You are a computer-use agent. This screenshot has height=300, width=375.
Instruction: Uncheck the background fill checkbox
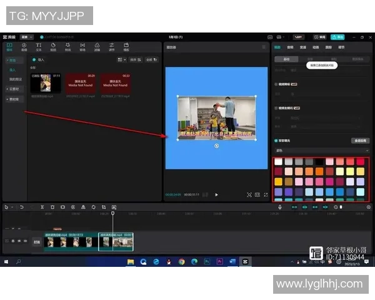pos(276,141)
